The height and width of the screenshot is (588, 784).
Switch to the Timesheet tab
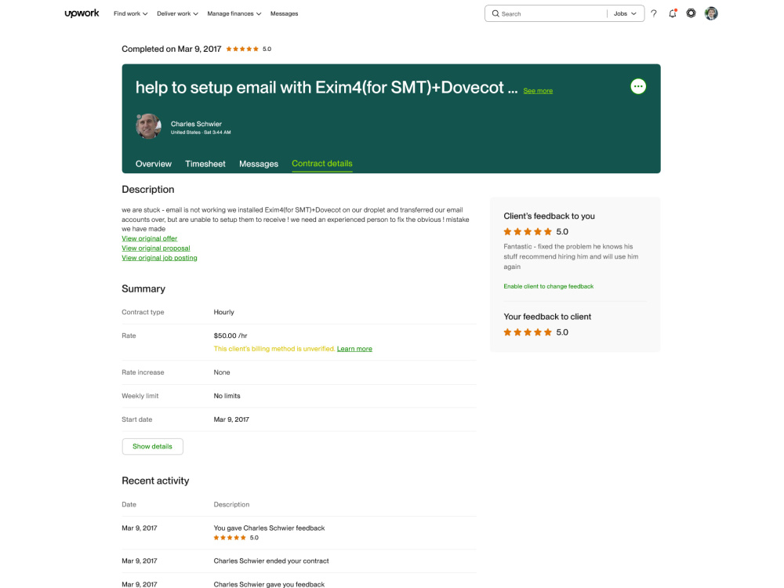[205, 164]
